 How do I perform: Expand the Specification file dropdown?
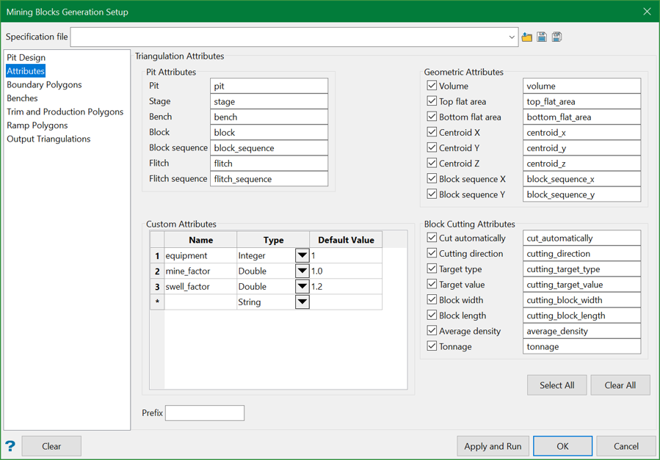point(511,37)
